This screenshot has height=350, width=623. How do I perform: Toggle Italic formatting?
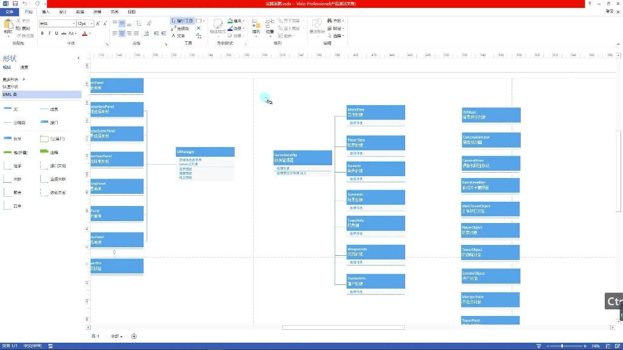tap(50, 33)
